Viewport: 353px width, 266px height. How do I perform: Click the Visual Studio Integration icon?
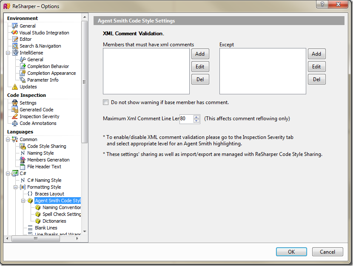pyautogui.click(x=14, y=33)
